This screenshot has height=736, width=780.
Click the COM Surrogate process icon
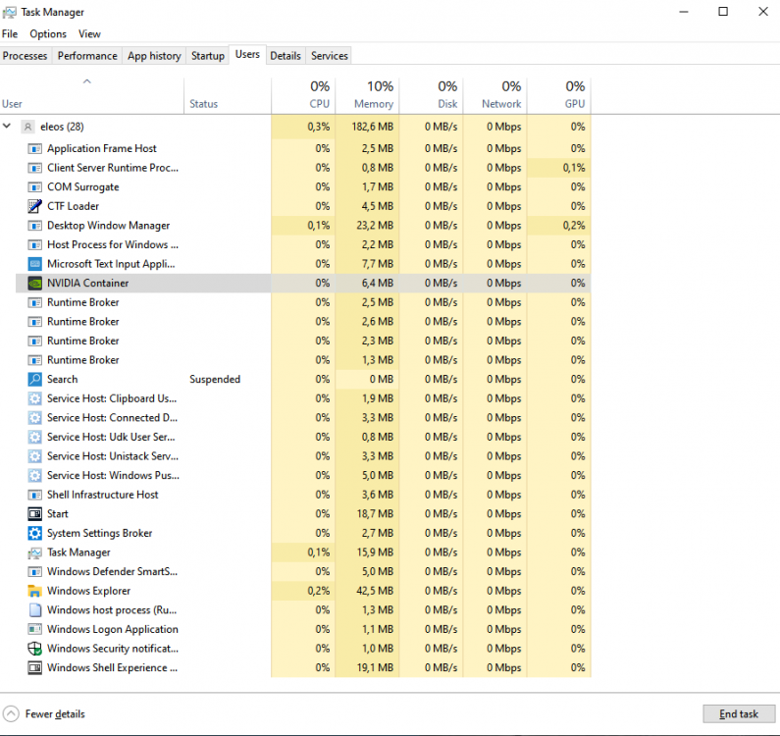click(x=34, y=187)
